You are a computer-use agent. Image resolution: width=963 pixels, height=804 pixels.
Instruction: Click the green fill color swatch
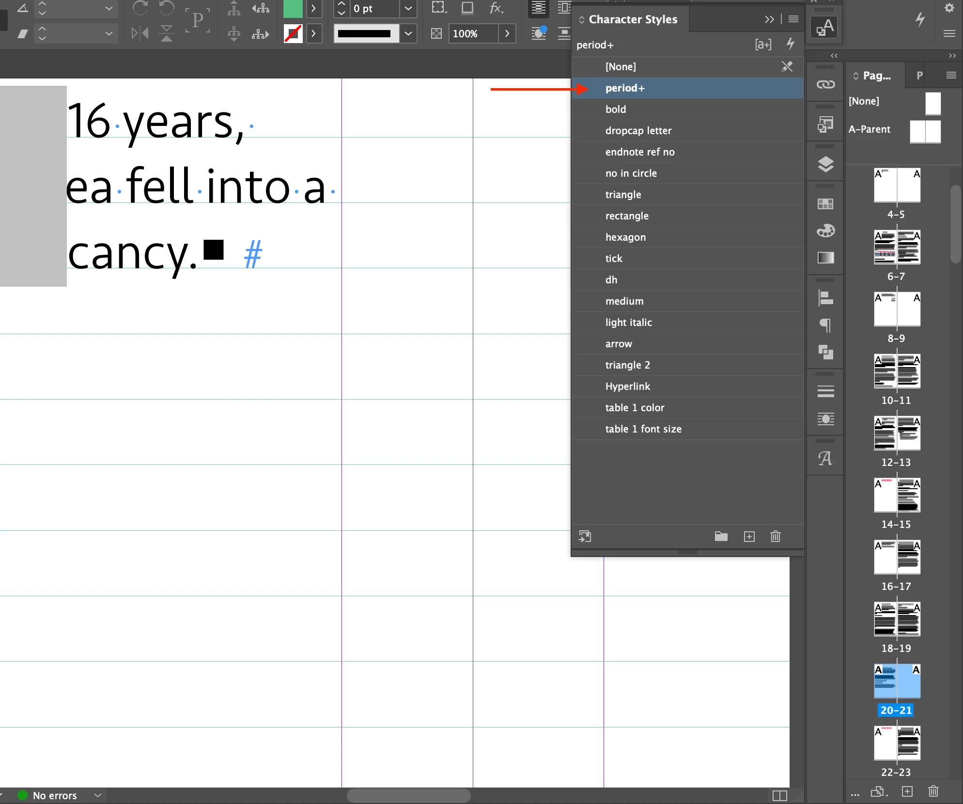click(x=293, y=9)
